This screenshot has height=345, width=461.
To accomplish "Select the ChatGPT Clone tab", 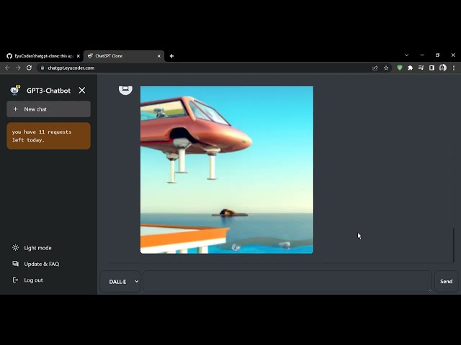I will click(x=123, y=56).
